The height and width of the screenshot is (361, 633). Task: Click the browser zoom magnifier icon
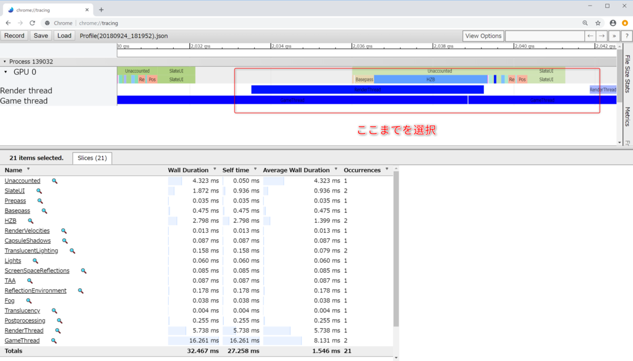pos(585,23)
